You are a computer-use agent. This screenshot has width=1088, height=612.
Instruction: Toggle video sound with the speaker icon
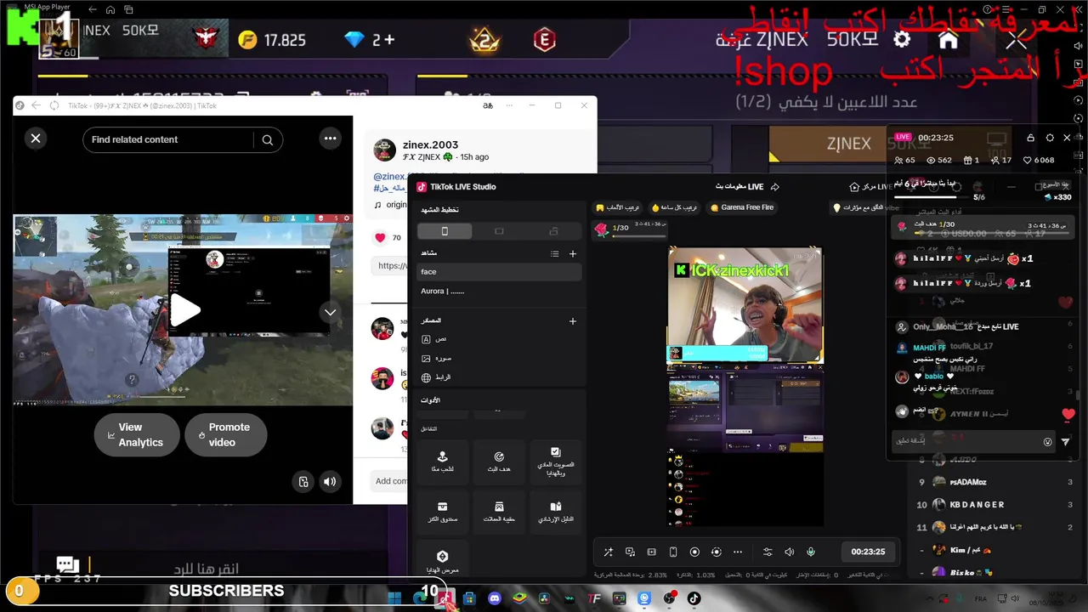click(330, 482)
